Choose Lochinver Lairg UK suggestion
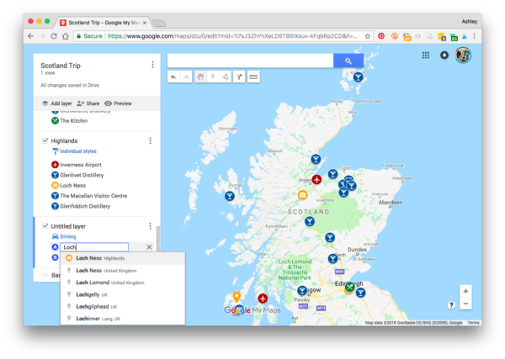This screenshot has width=505, height=359. [x=123, y=319]
